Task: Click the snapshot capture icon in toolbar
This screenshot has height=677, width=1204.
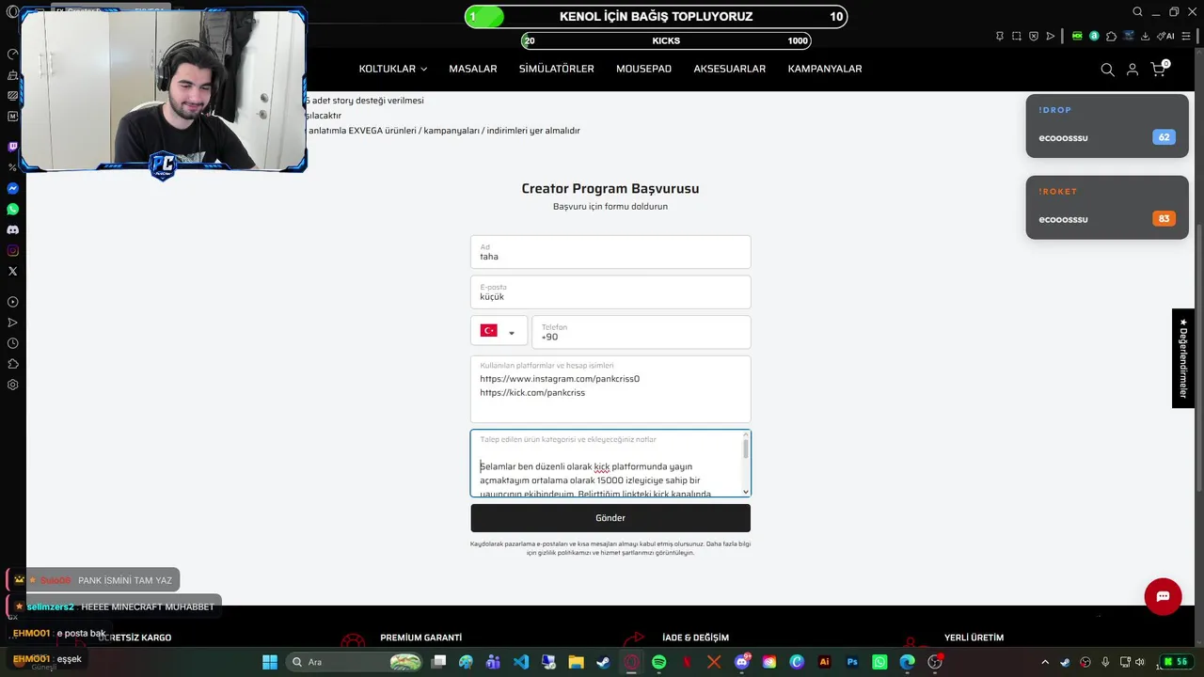Action: (x=1017, y=36)
